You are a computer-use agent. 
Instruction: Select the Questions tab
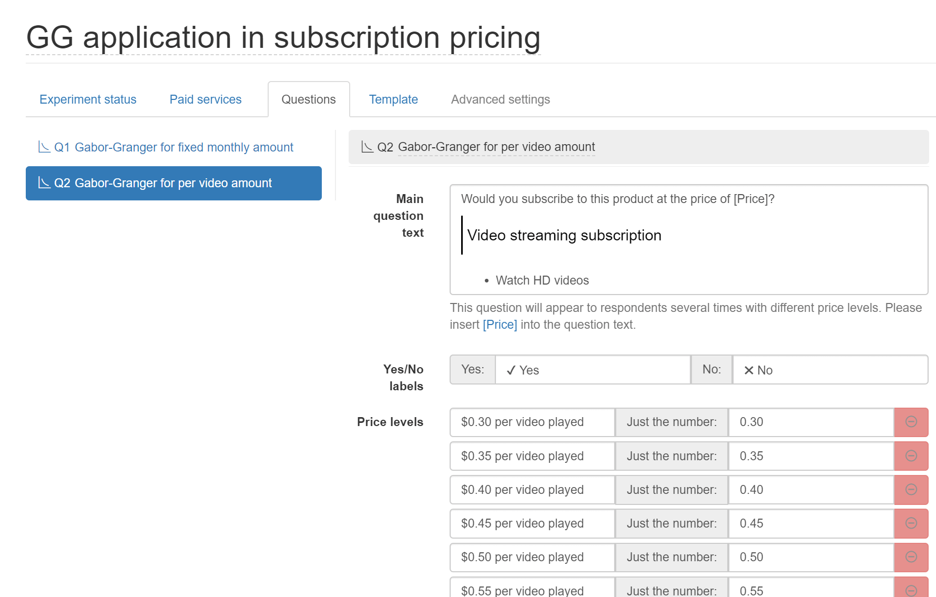click(x=309, y=99)
